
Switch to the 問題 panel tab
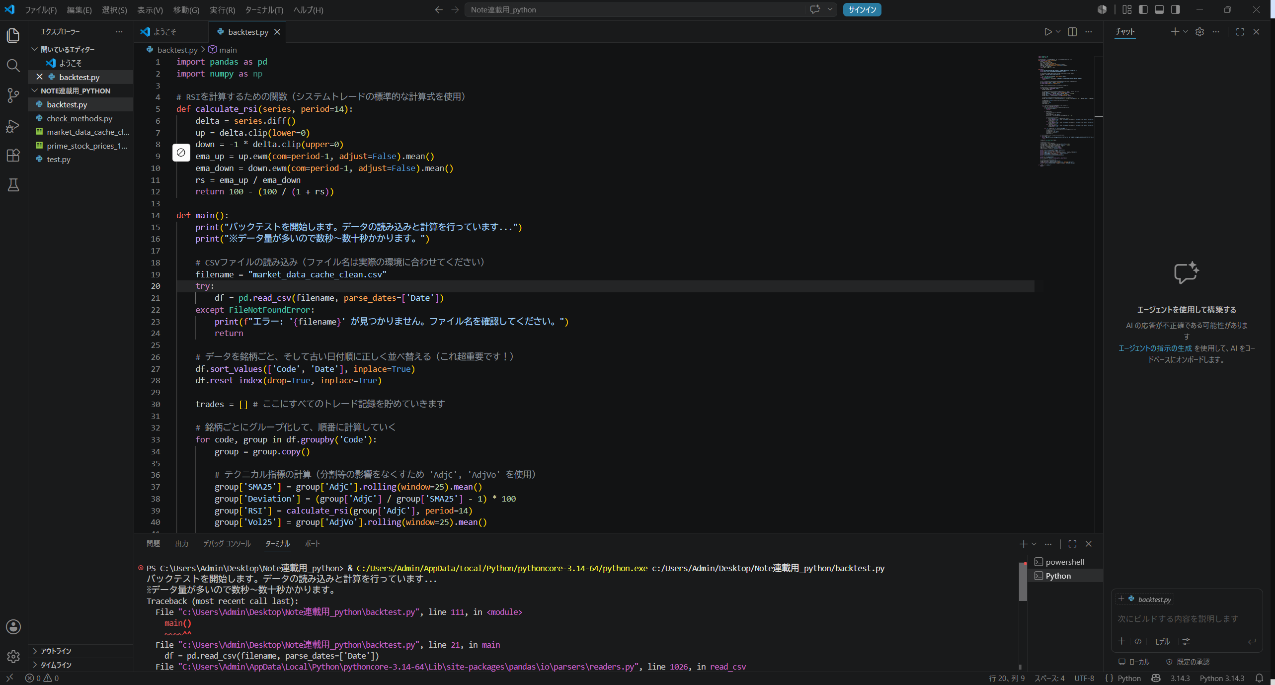[x=153, y=544]
